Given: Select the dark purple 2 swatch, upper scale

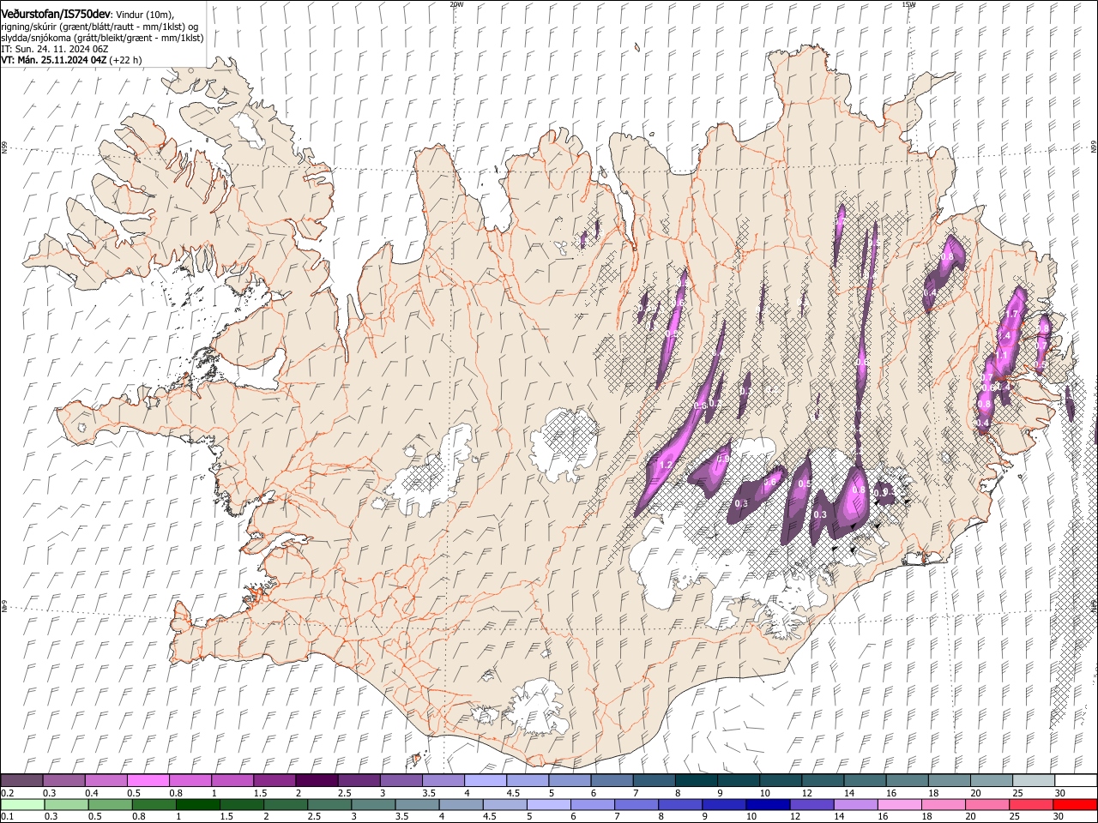Looking at the screenshot, I should [x=317, y=780].
